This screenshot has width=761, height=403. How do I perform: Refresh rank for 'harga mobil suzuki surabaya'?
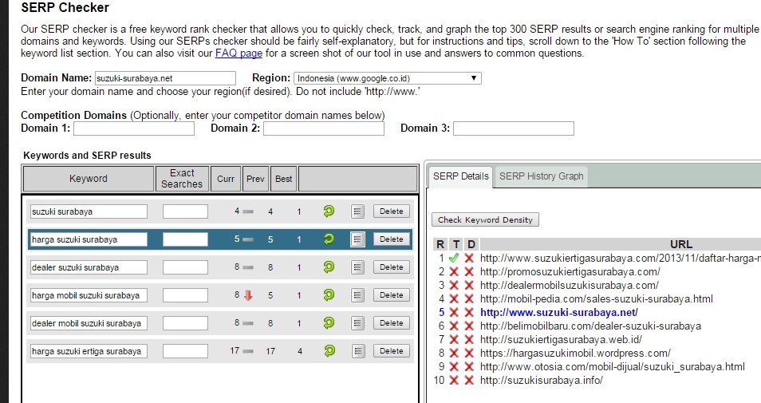(x=329, y=294)
